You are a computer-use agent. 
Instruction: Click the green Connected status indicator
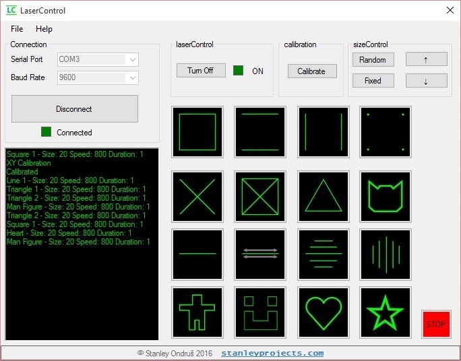click(46, 132)
